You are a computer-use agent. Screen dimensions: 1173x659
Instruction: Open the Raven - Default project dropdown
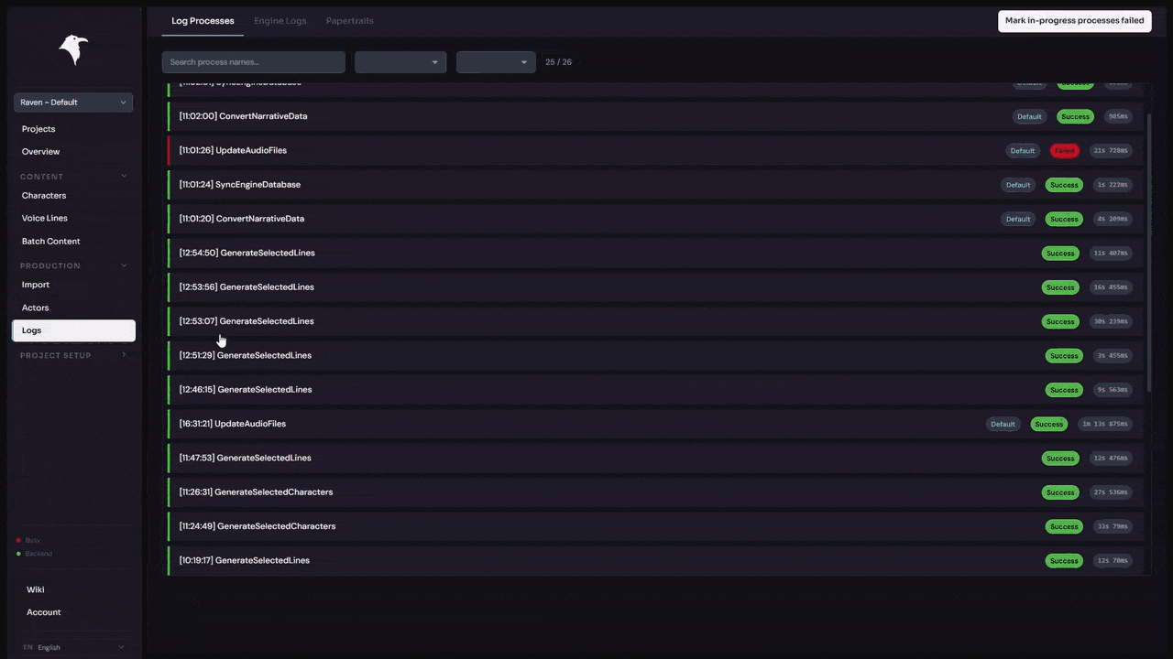[73, 103]
